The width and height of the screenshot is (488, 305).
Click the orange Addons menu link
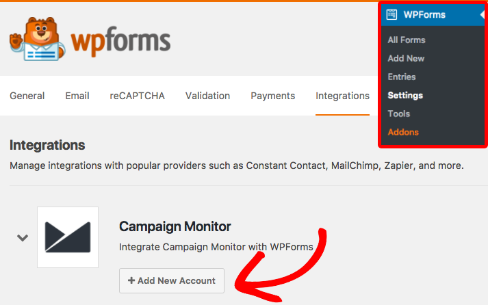pyautogui.click(x=403, y=132)
